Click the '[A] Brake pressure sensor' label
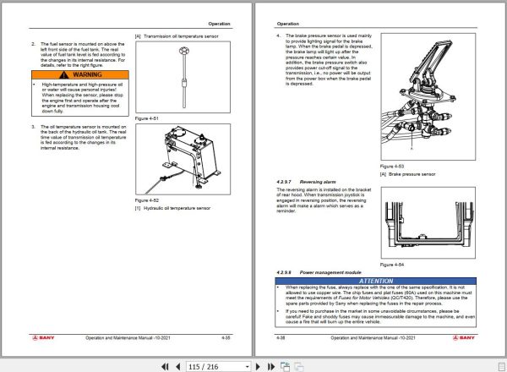 pos(408,174)
